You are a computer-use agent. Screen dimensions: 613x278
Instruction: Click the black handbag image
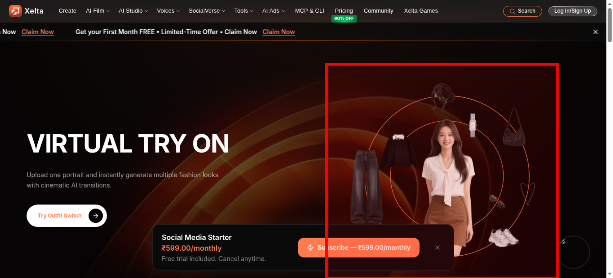click(x=514, y=127)
